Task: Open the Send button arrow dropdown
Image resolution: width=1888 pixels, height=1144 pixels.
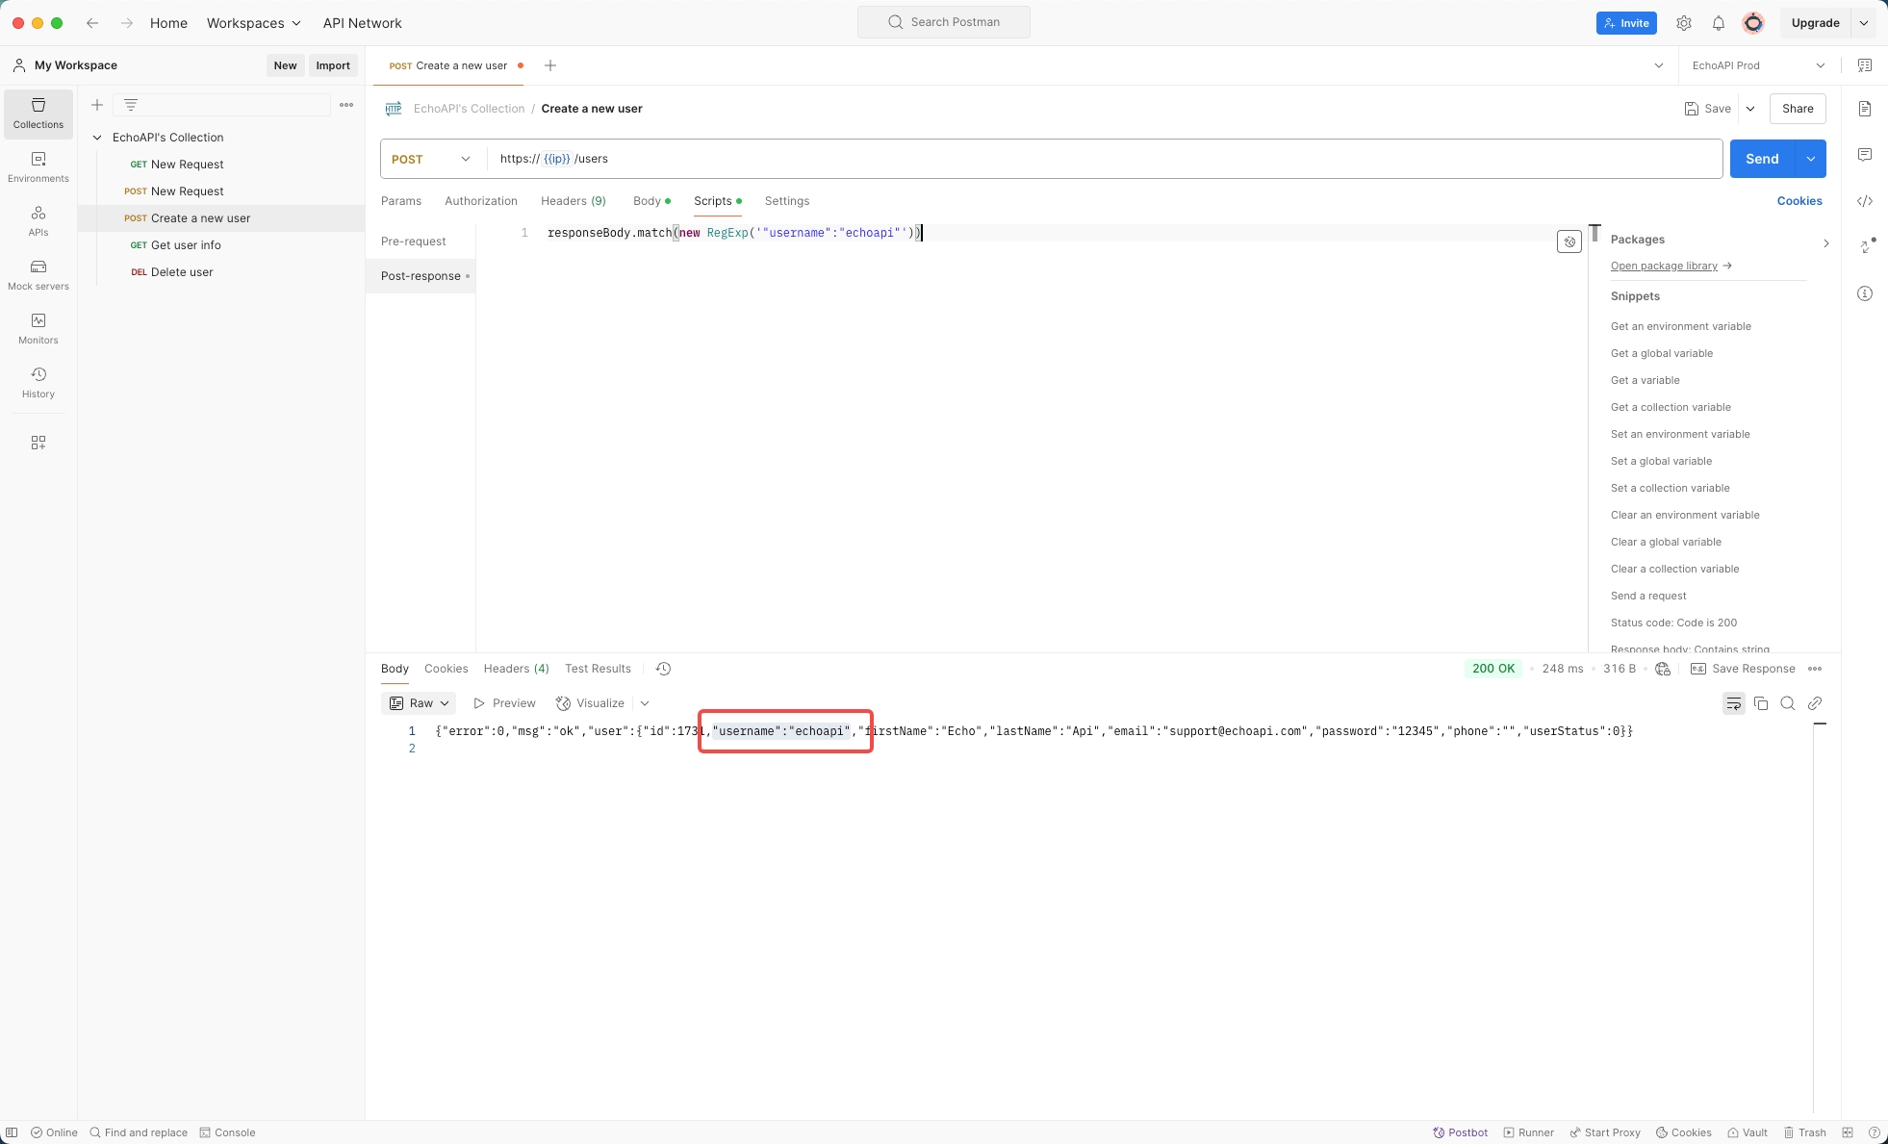Action: (1811, 159)
